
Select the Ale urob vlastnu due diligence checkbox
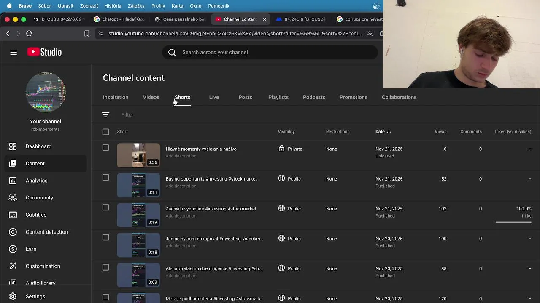point(105,267)
